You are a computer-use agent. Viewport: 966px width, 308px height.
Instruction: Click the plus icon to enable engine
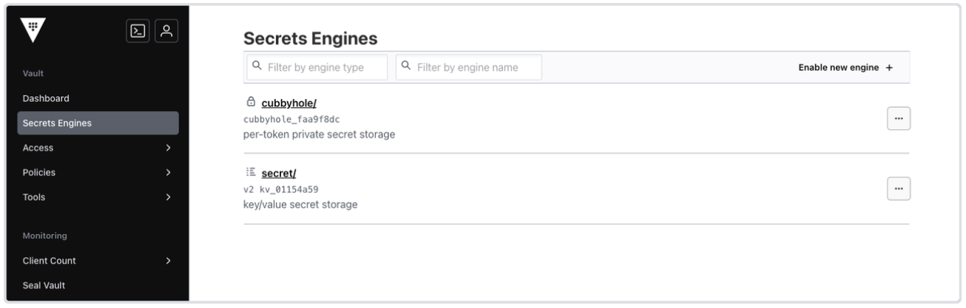(889, 67)
